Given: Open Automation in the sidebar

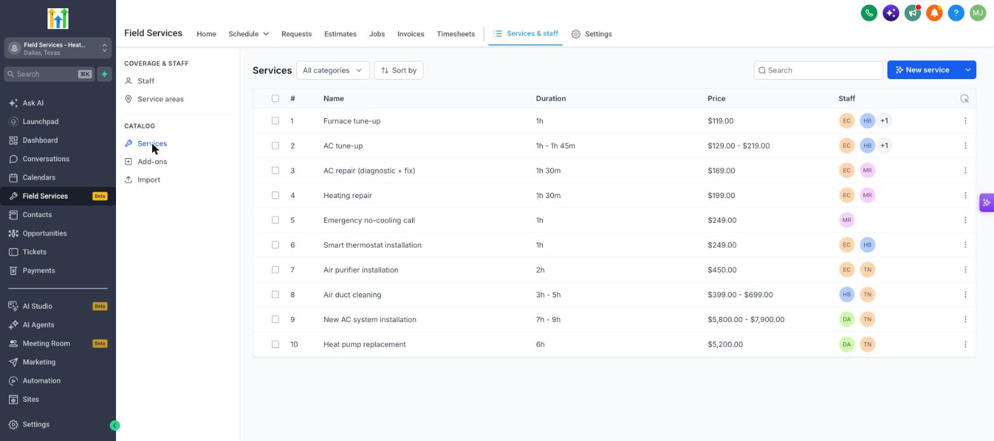Looking at the screenshot, I should [x=42, y=381].
